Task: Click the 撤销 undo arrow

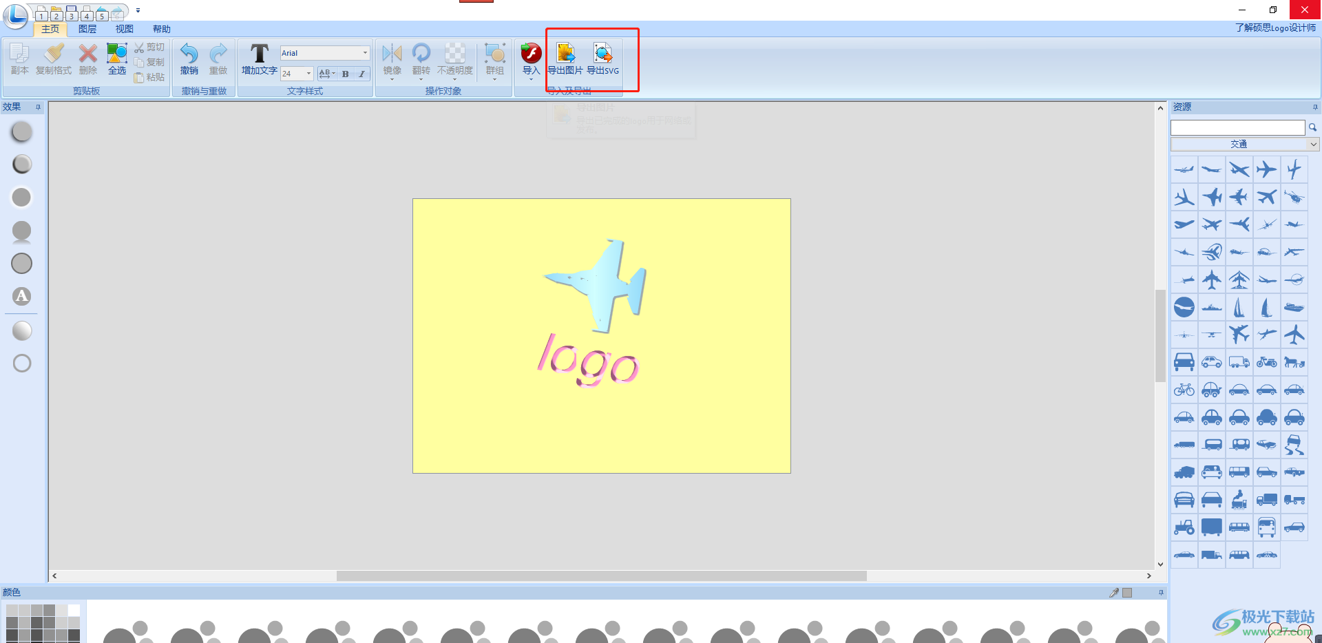Action: point(189,54)
